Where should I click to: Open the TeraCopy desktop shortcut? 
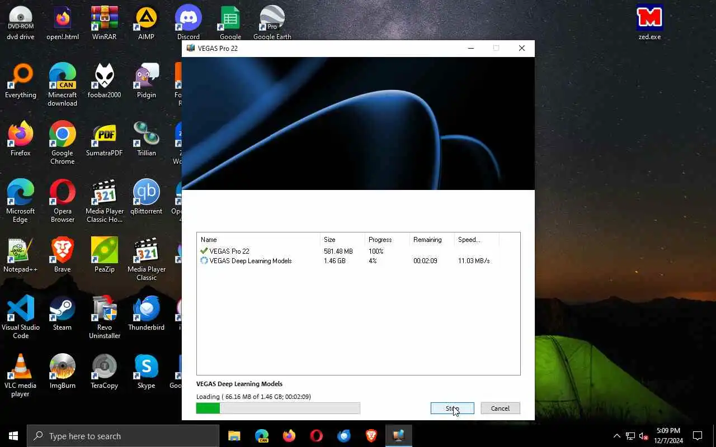pyautogui.click(x=105, y=372)
